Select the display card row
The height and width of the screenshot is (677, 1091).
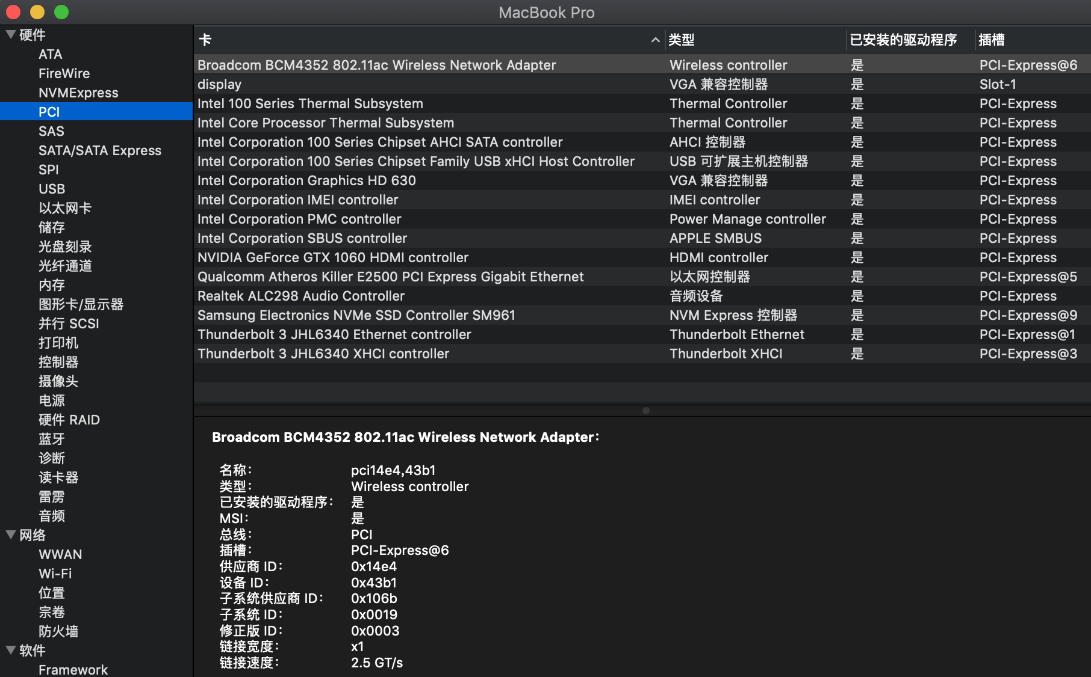tap(642, 84)
